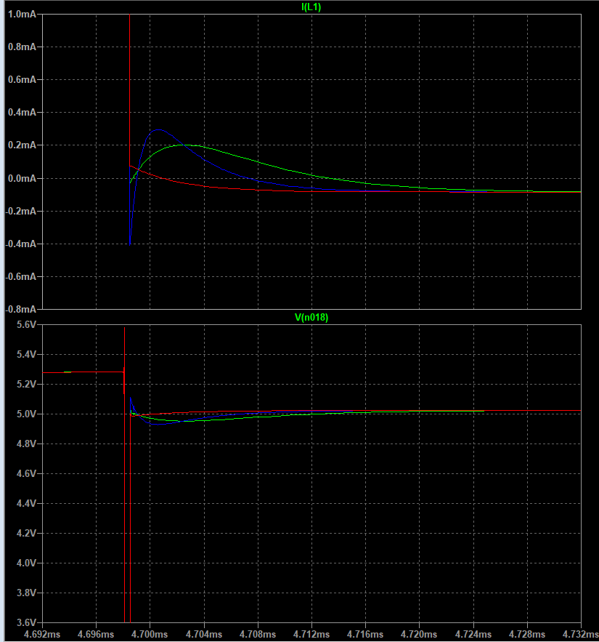This screenshot has width=599, height=642.
Task: Click the 4.696ms time axis label
Action: click(96, 634)
